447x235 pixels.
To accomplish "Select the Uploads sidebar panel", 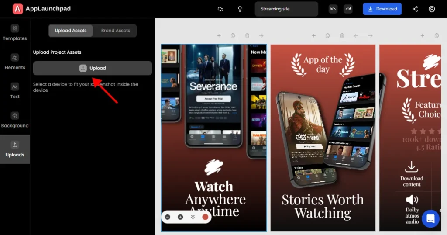I will point(15,149).
